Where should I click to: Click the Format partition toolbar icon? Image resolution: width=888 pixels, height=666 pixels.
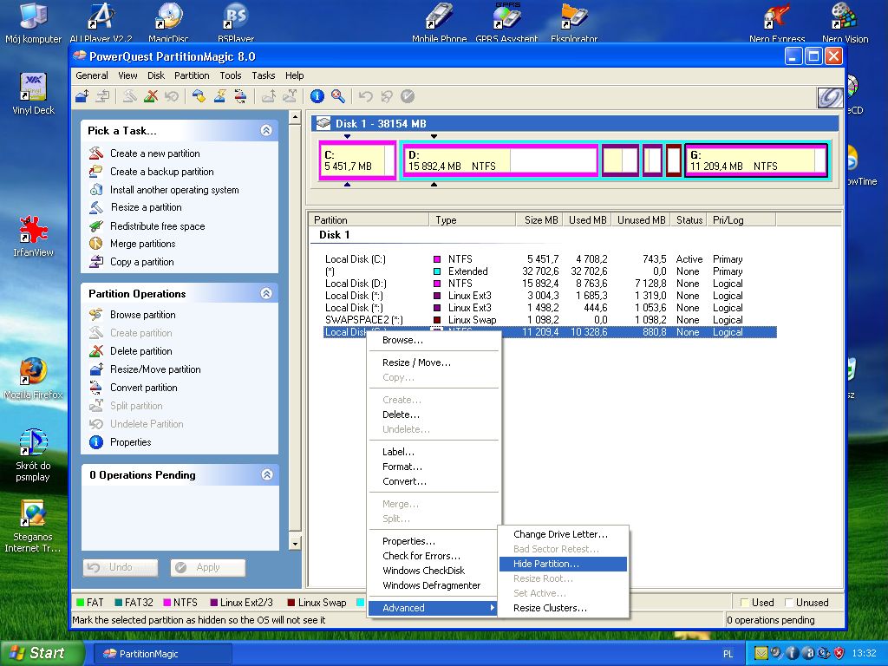pos(219,96)
